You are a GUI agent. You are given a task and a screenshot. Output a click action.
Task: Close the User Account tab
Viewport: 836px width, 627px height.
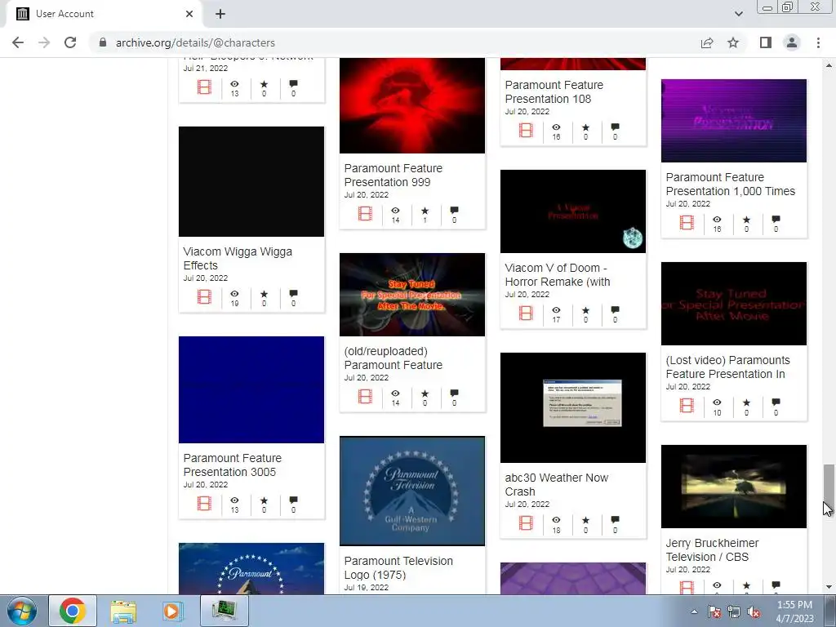click(x=189, y=14)
